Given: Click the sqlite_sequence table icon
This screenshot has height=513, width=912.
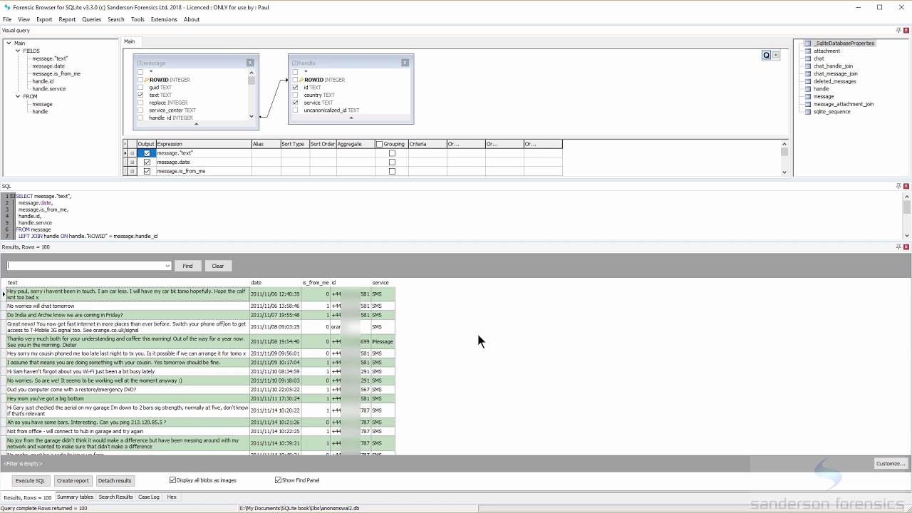Looking at the screenshot, I should pyautogui.click(x=808, y=112).
